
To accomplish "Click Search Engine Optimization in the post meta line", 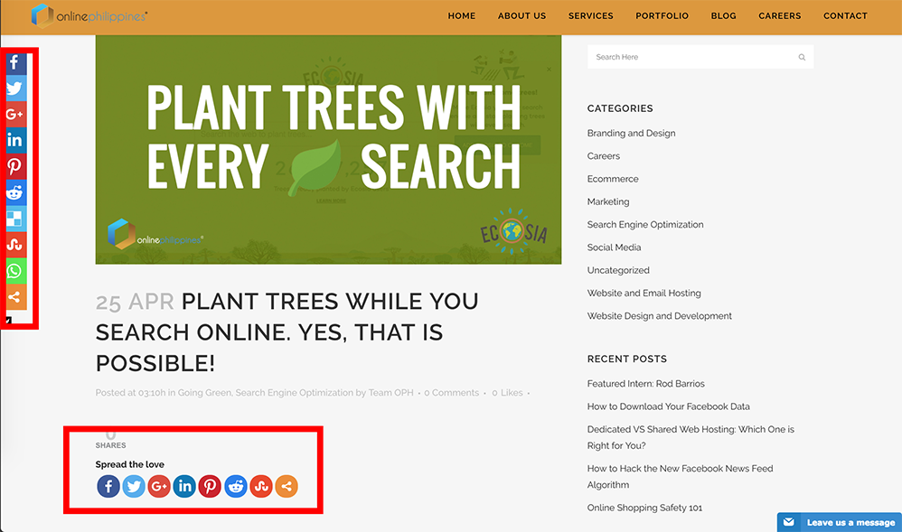I will click(x=294, y=393).
